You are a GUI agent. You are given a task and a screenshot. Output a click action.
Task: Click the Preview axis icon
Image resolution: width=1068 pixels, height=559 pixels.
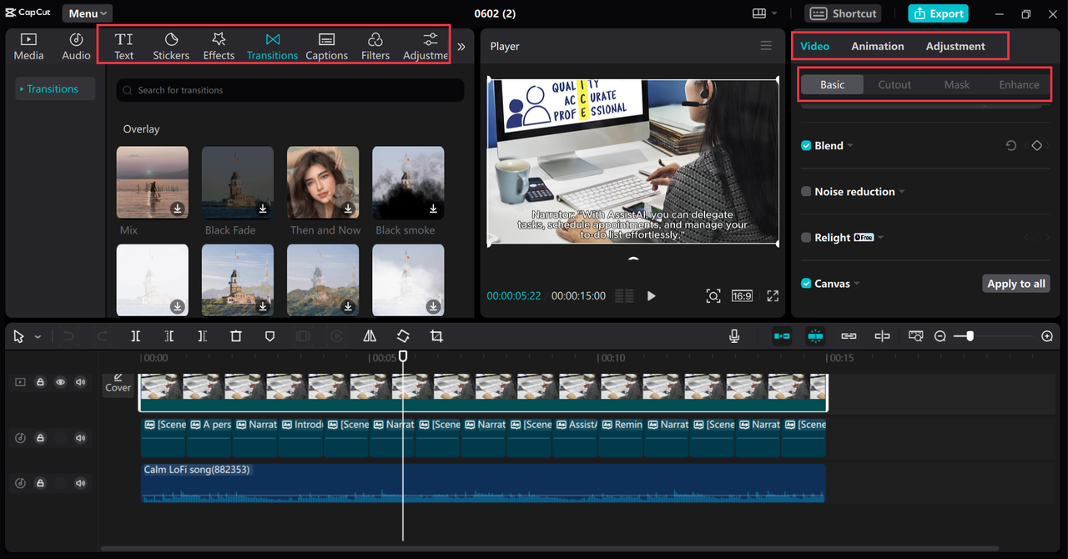tap(882, 336)
